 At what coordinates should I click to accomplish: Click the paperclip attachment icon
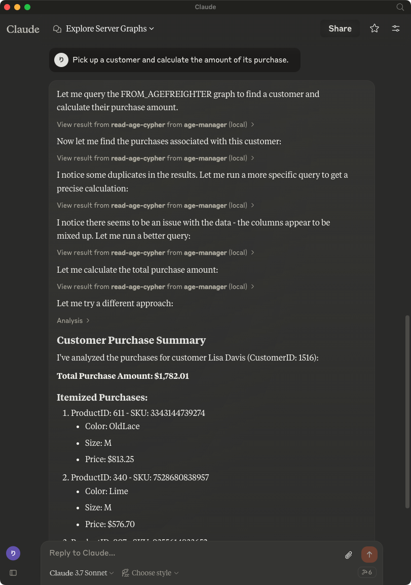point(348,555)
